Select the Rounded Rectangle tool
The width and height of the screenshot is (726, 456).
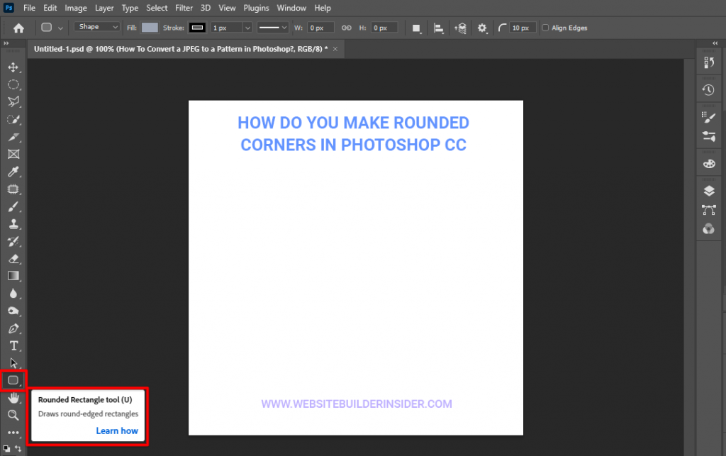pyautogui.click(x=13, y=381)
